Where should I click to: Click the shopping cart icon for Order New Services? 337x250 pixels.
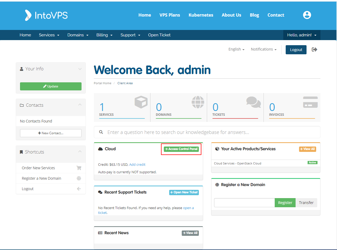pyautogui.click(x=79, y=168)
